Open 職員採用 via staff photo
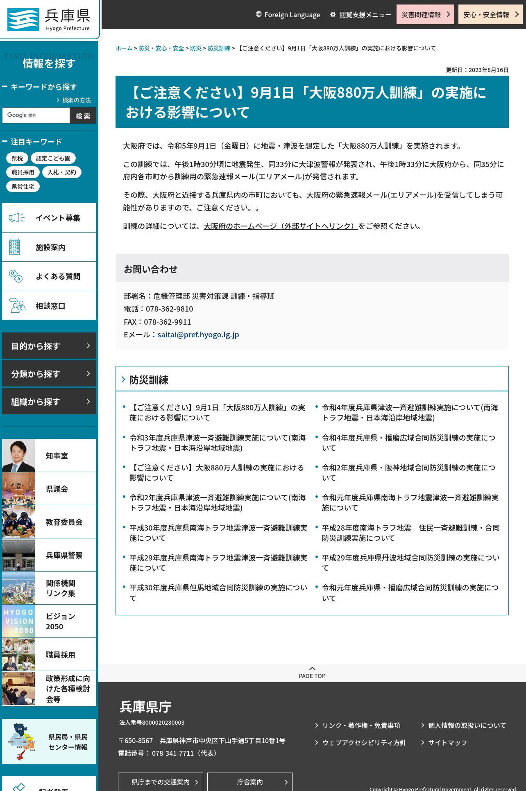The image size is (526, 791). [x=18, y=655]
